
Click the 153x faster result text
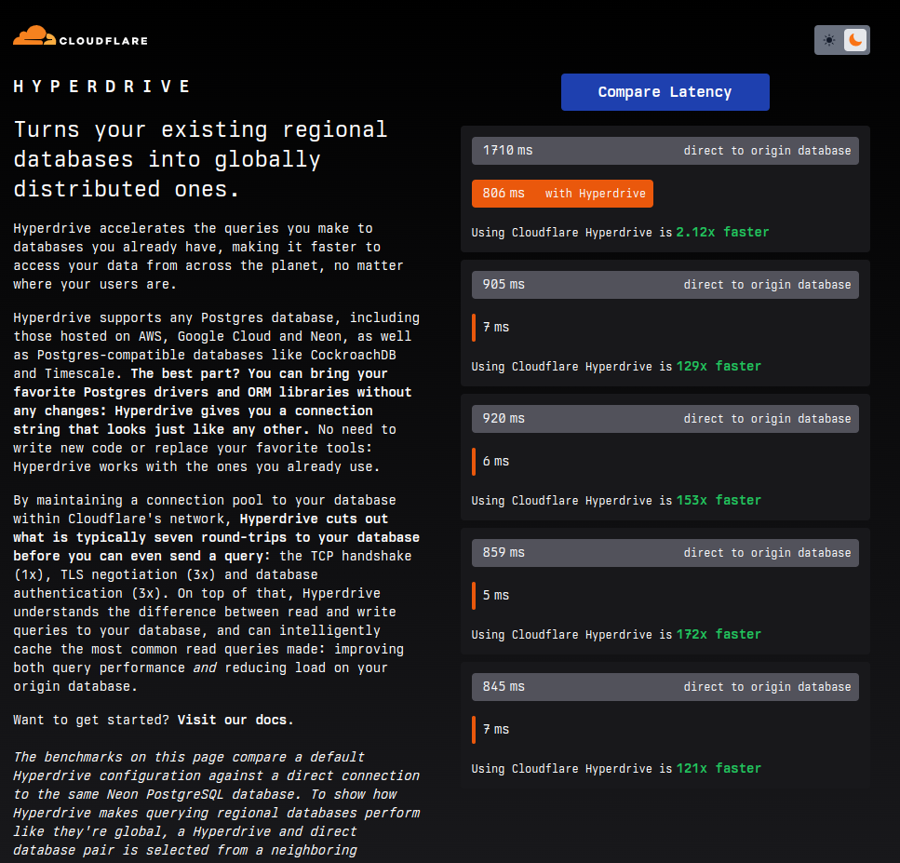point(719,500)
